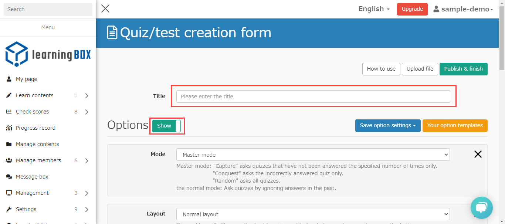Viewport: 505px width, 224px height.
Task: Open the live chat support bubble
Action: [x=481, y=208]
